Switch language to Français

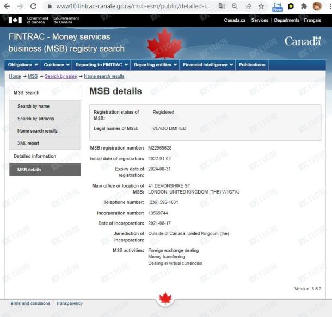[312, 20]
